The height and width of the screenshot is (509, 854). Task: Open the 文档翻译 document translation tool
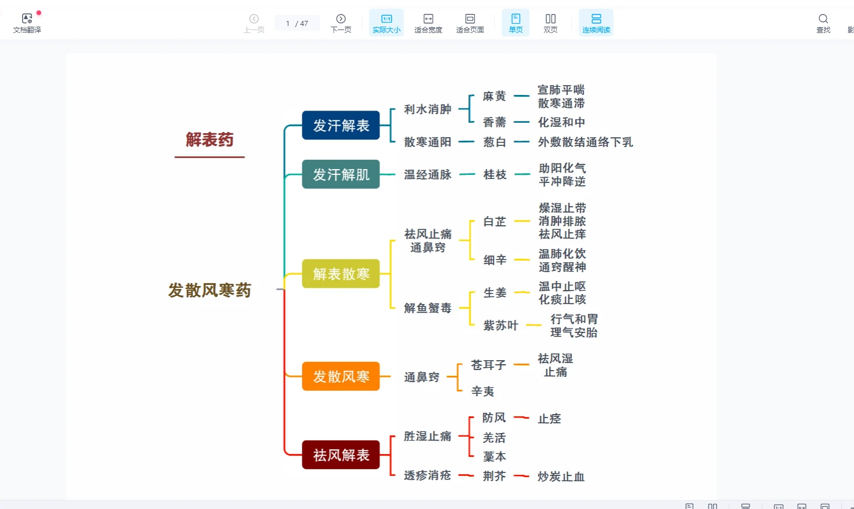tap(27, 23)
